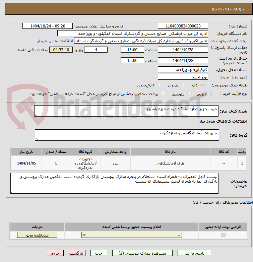Click the ردیف column header
The width and height of the screenshot is (253, 262).
(x=242, y=152)
